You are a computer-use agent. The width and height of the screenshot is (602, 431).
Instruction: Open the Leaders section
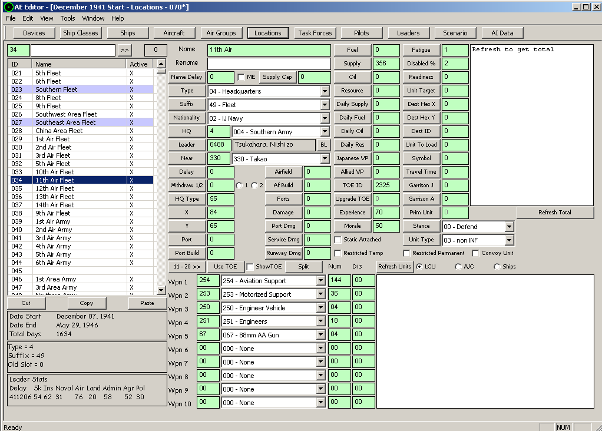point(408,33)
